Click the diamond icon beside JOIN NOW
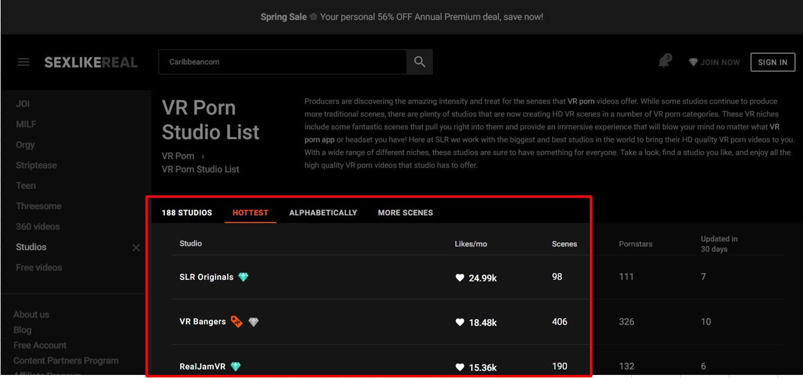 coord(693,62)
